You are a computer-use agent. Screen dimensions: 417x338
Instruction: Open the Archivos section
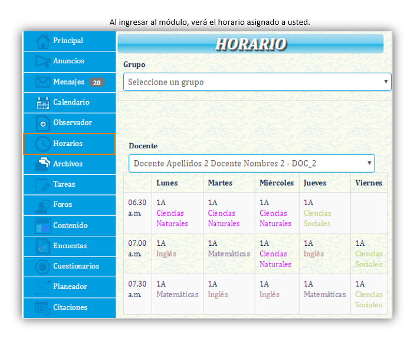(x=70, y=164)
